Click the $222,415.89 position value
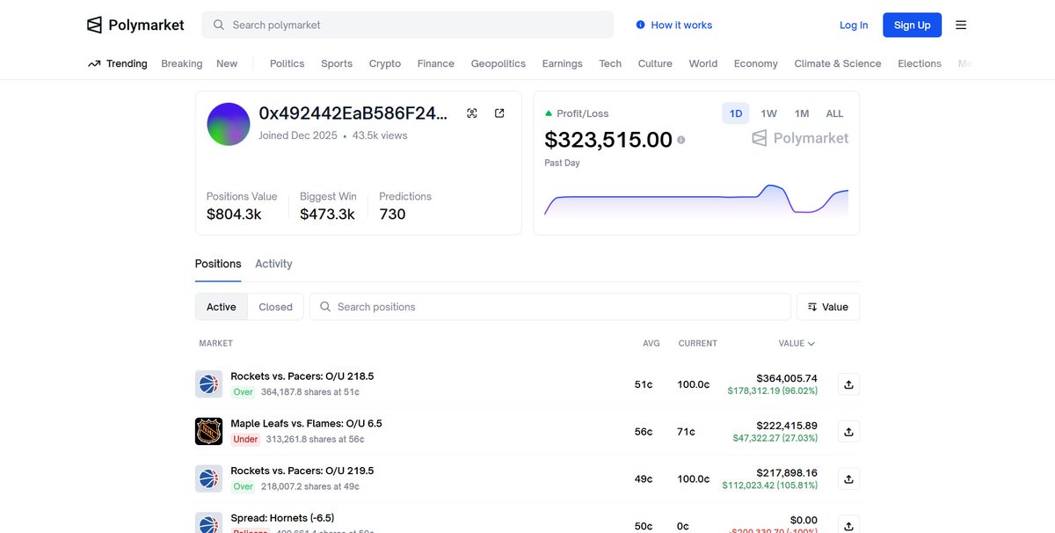Image resolution: width=1055 pixels, height=533 pixels. pyautogui.click(x=787, y=426)
